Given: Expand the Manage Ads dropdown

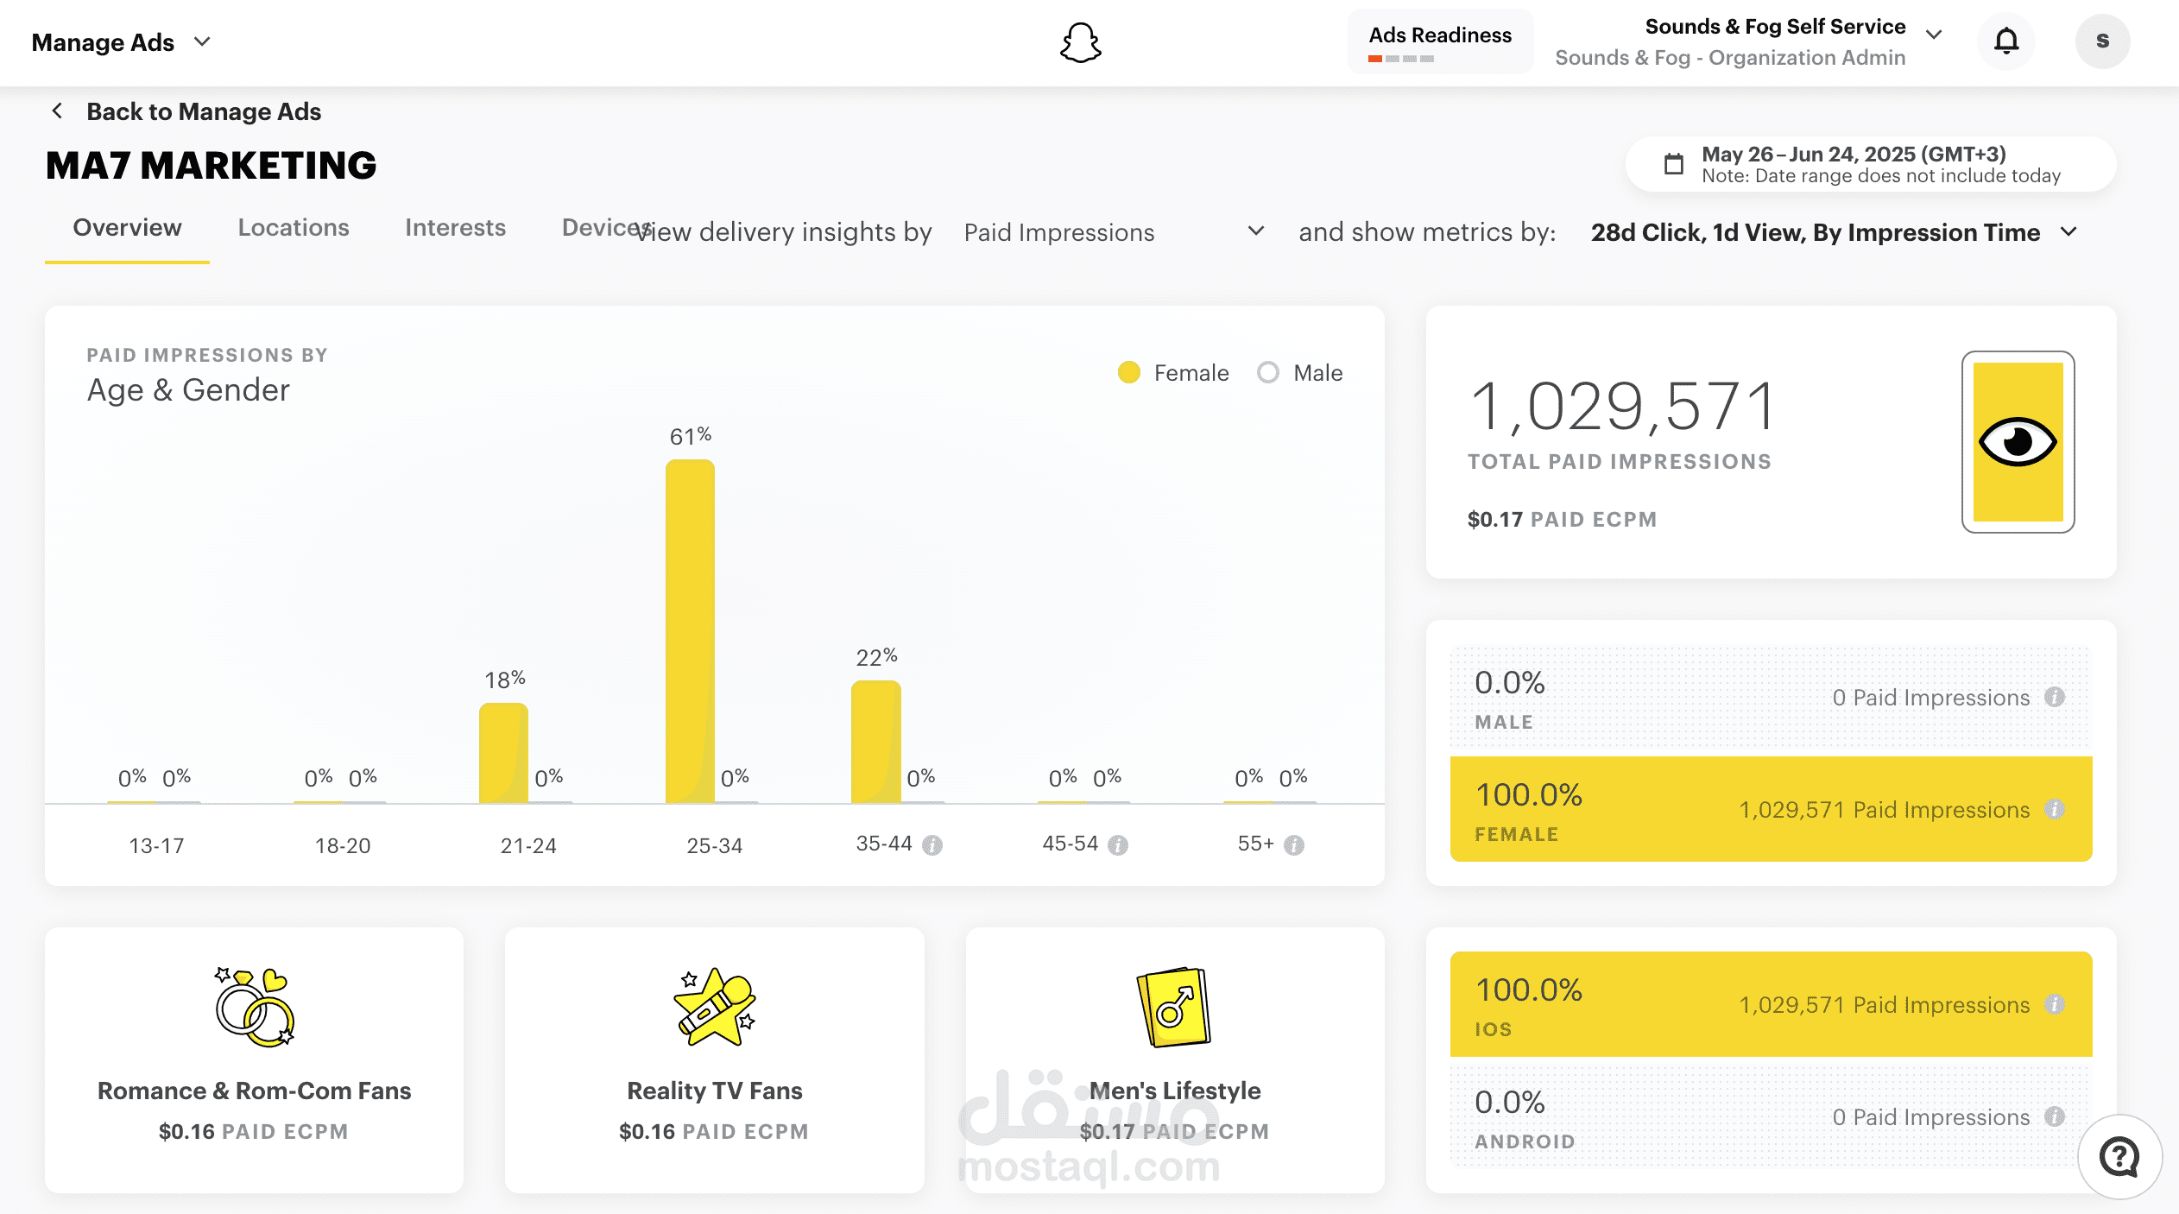Looking at the screenshot, I should [x=121, y=41].
